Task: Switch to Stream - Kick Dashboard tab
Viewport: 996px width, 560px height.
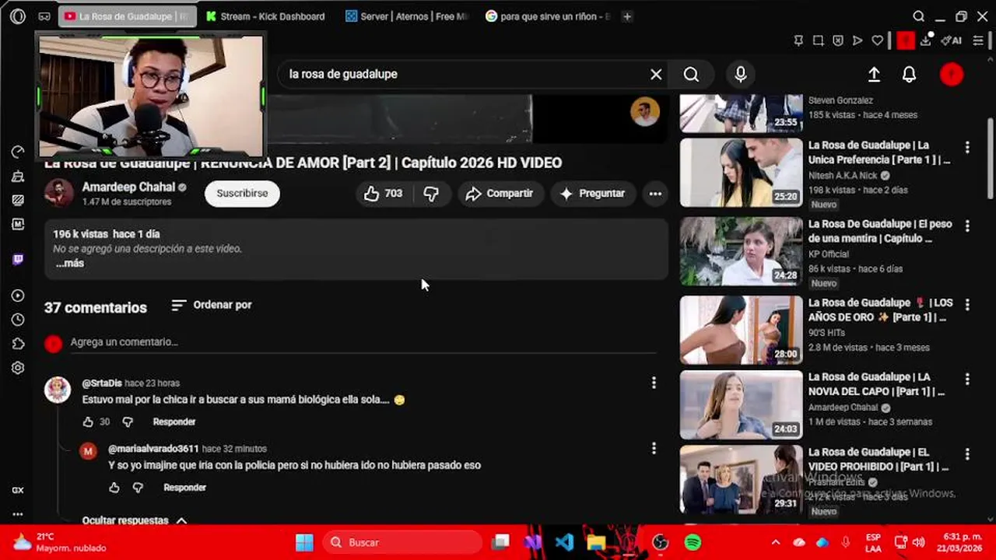Action: (x=265, y=16)
